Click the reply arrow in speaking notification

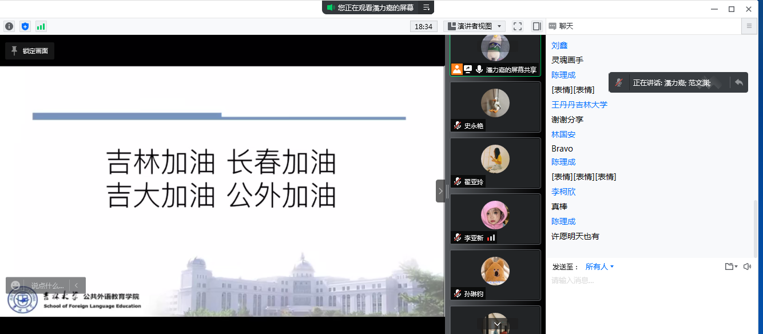click(739, 82)
